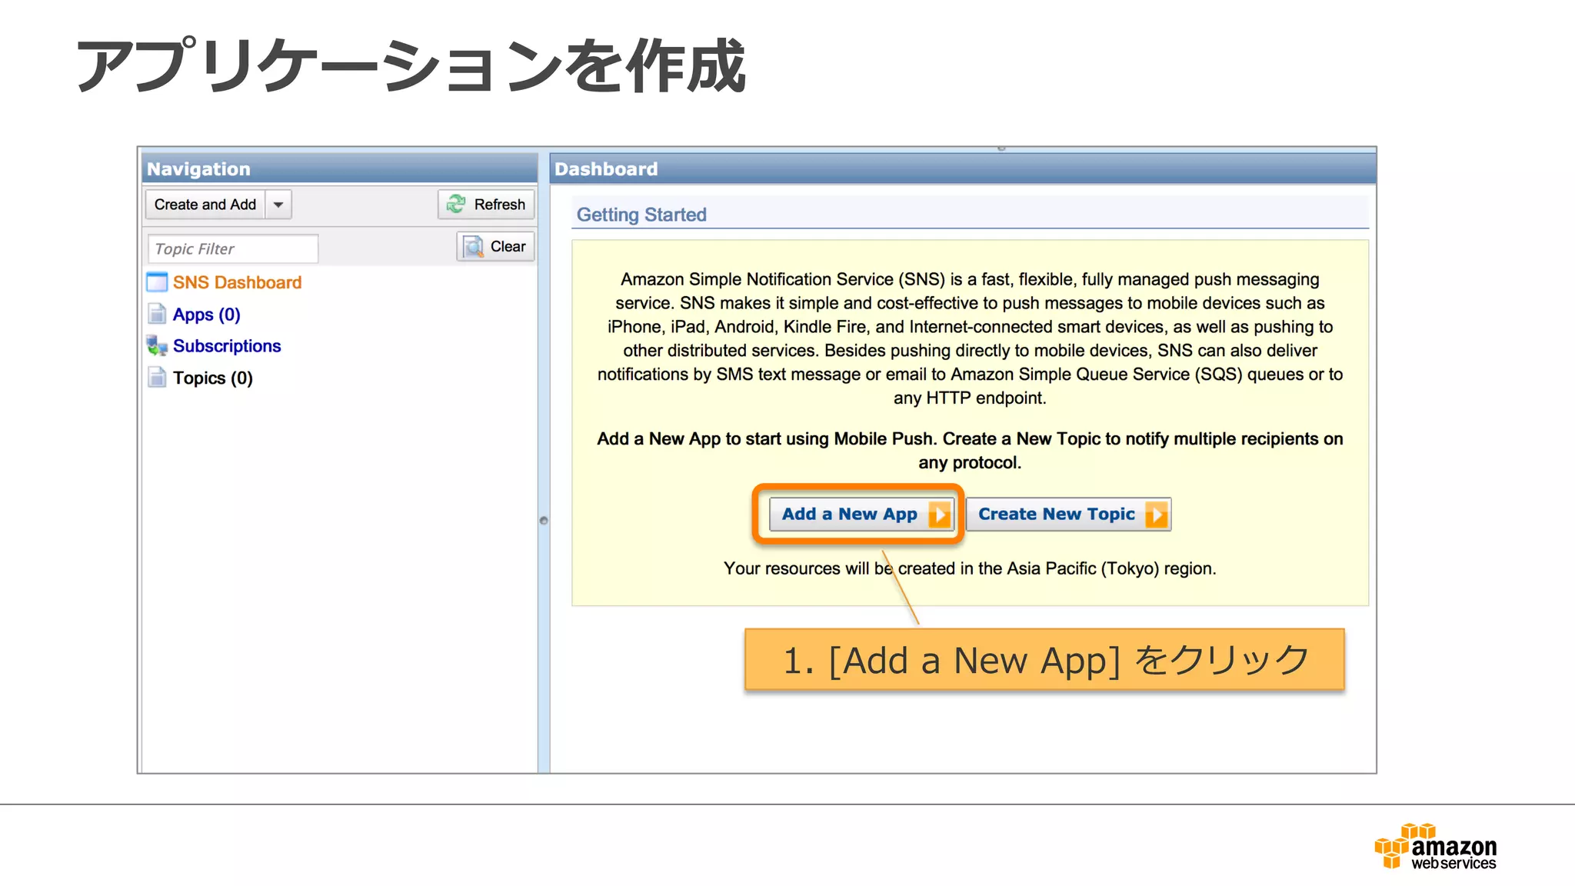
Task: Click the Refresh button
Action: (486, 205)
